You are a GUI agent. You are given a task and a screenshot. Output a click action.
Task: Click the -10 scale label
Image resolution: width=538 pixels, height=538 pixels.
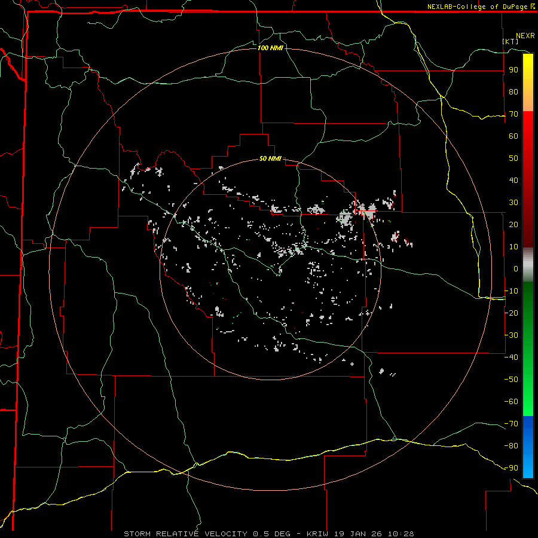point(511,291)
